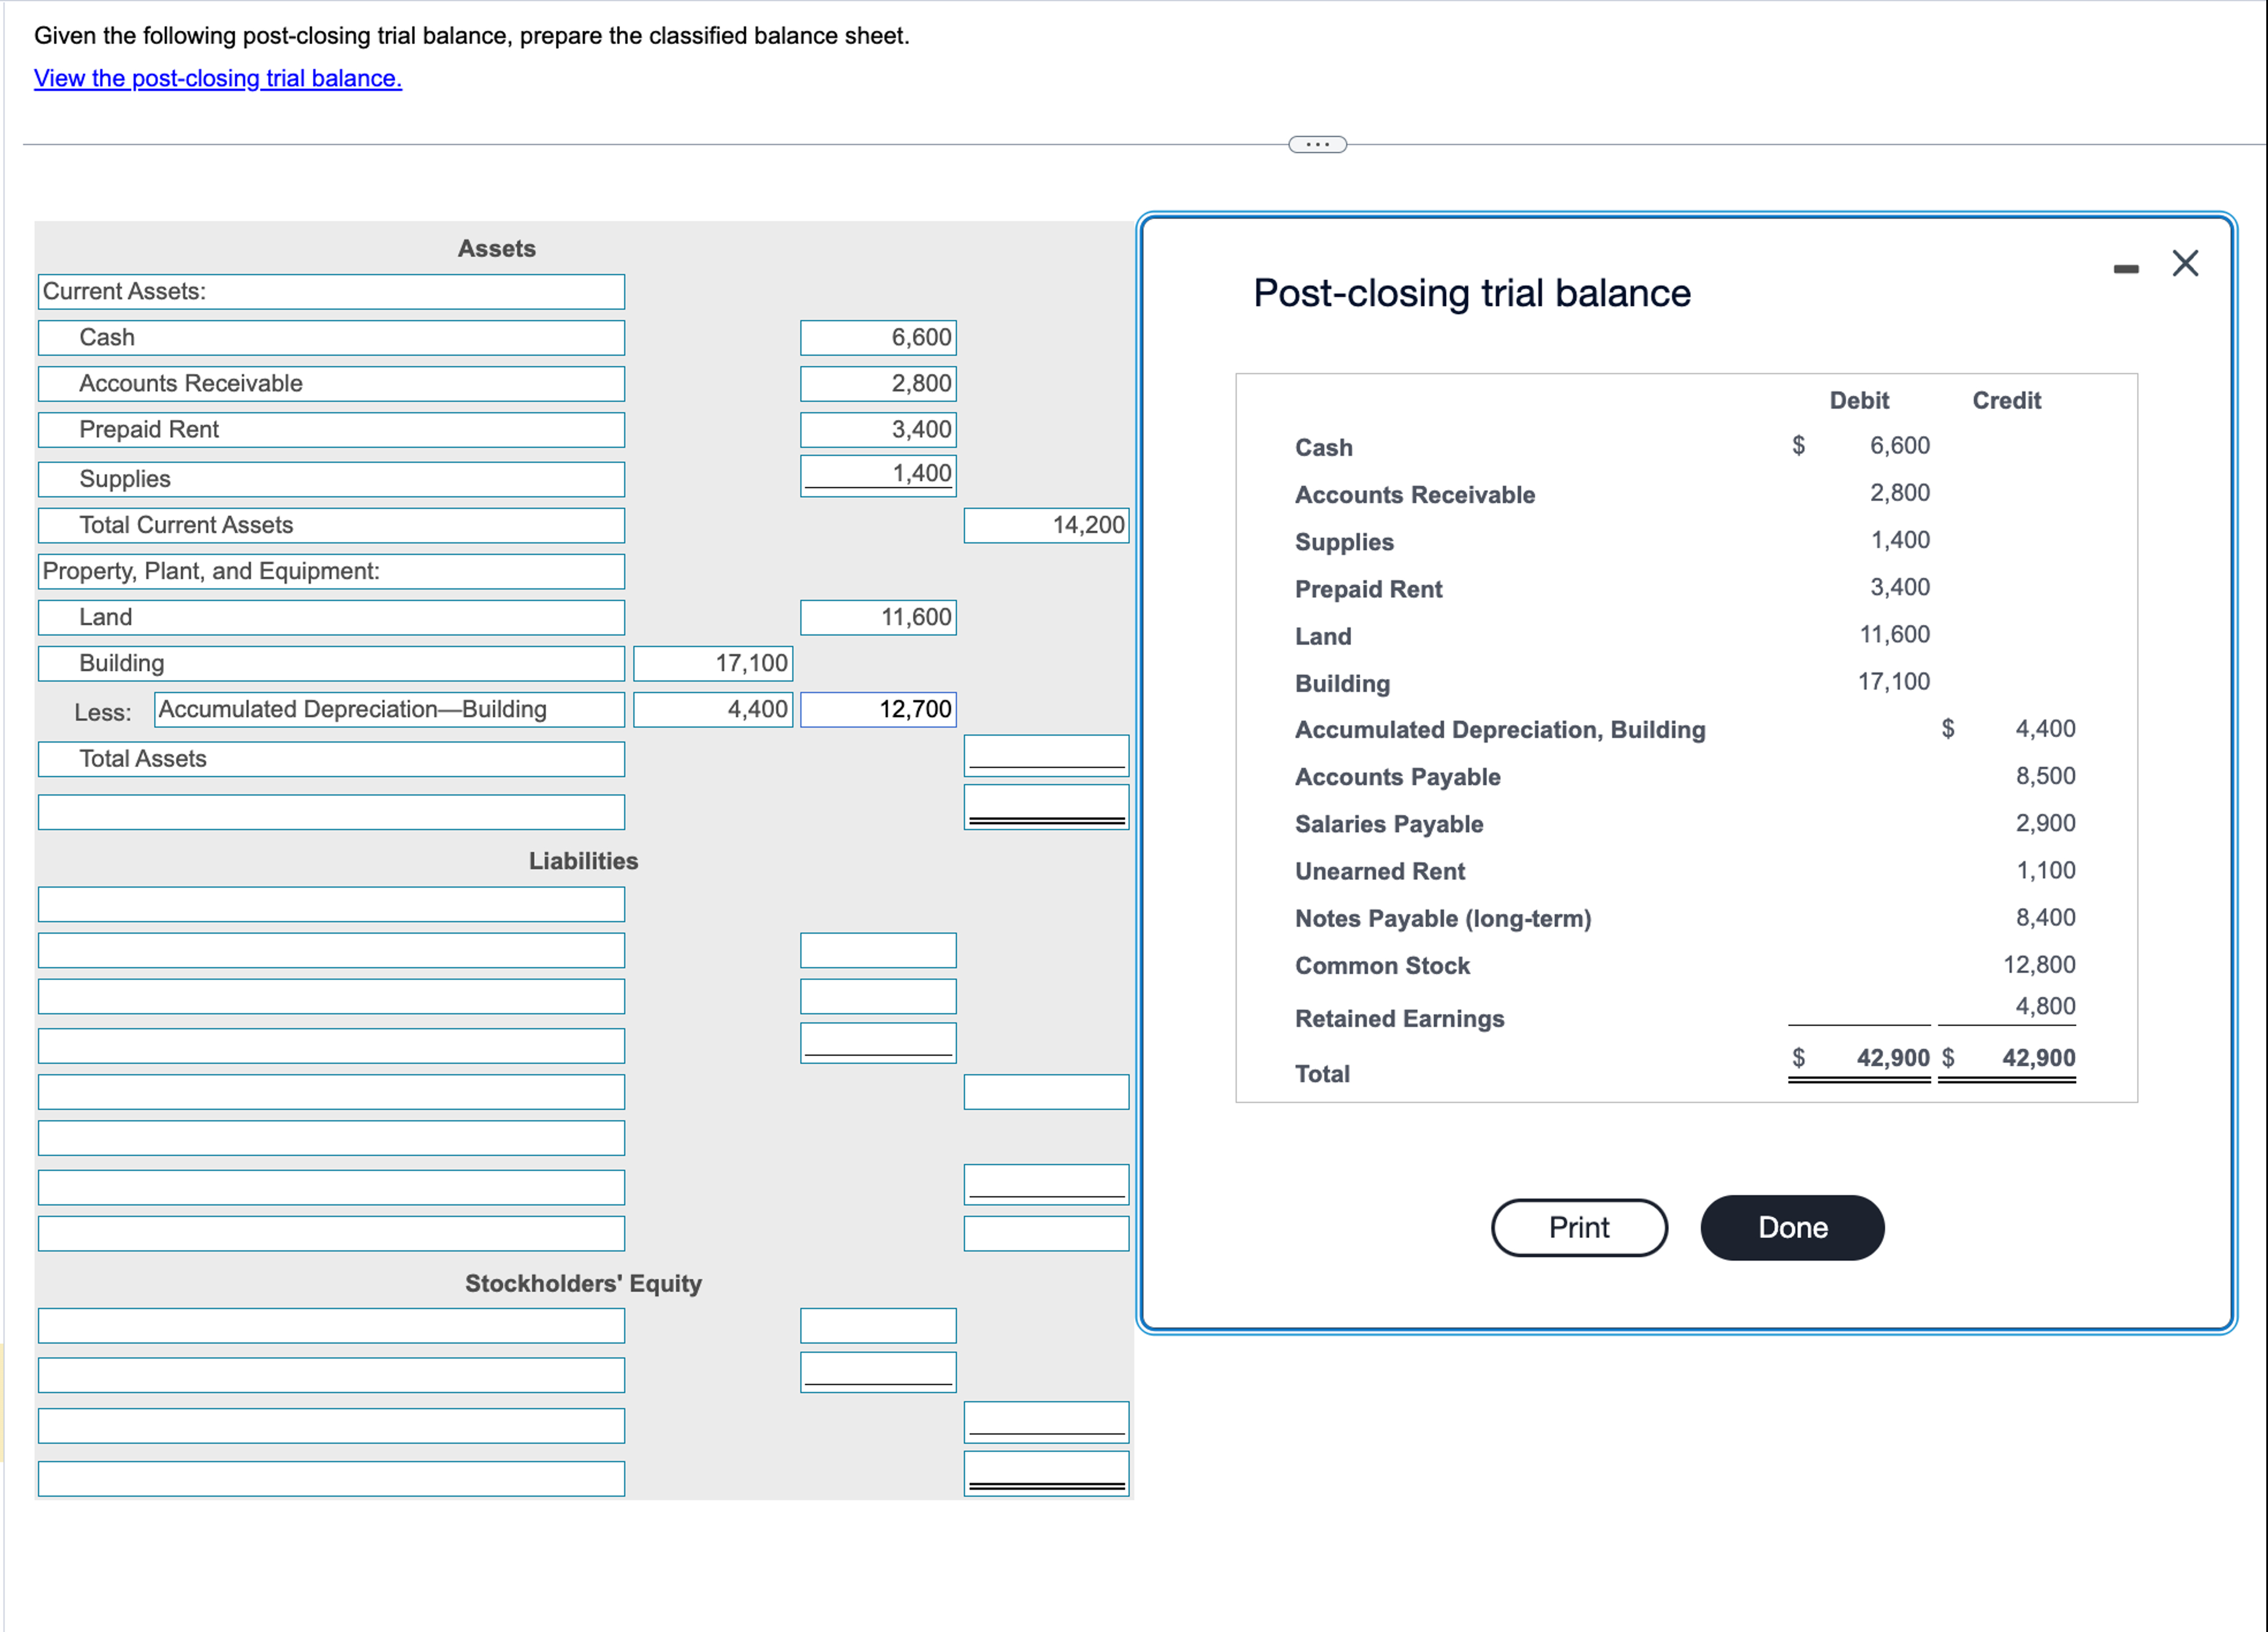Screen dimensions: 2268x1632
Task: Select the Current Assets label field
Action: tap(332, 292)
